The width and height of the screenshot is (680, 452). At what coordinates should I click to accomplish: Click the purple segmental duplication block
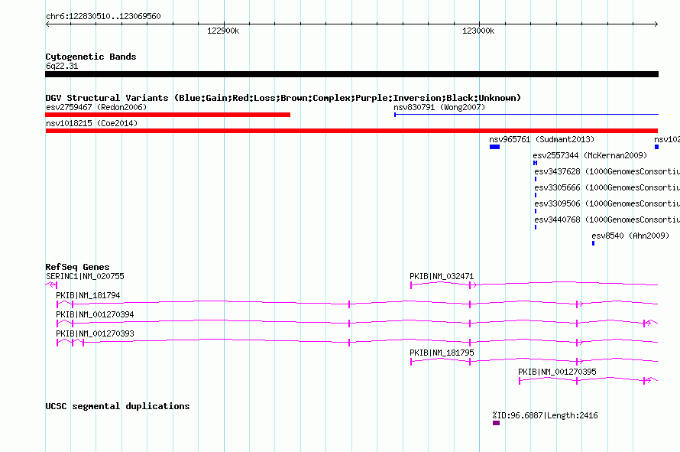pyautogui.click(x=496, y=423)
